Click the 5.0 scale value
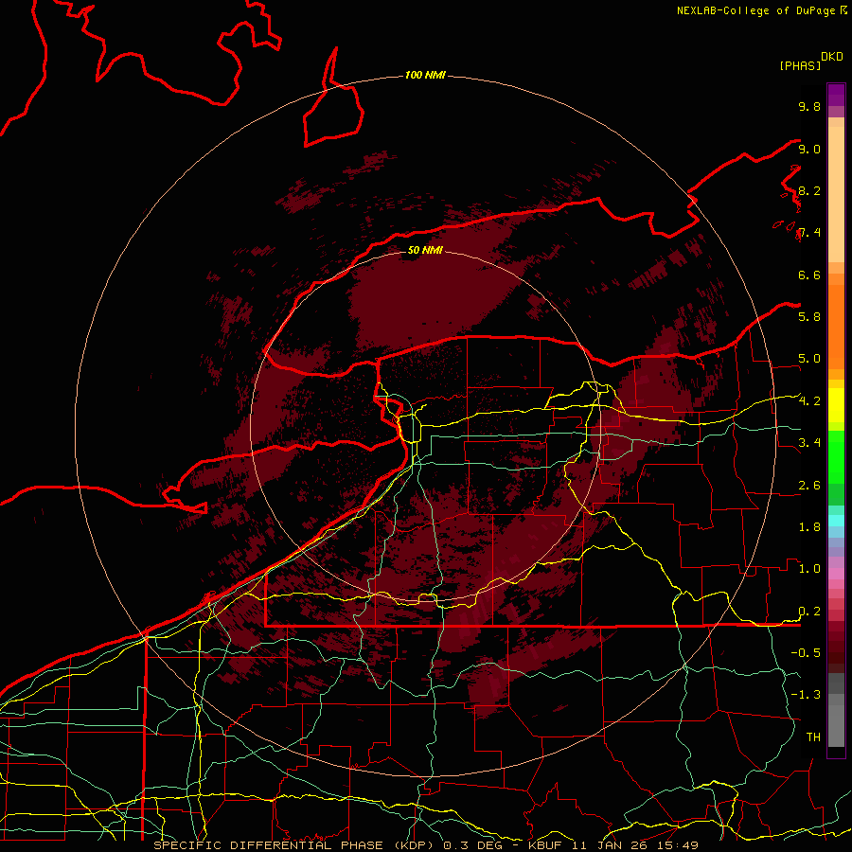852x852 pixels. [x=809, y=359]
